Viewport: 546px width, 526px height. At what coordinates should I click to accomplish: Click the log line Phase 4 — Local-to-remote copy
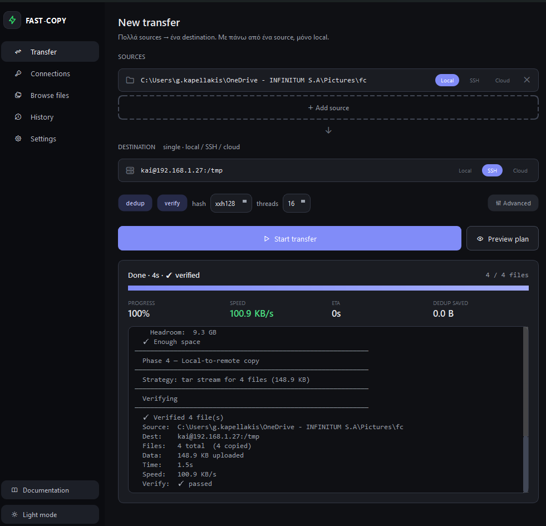200,361
